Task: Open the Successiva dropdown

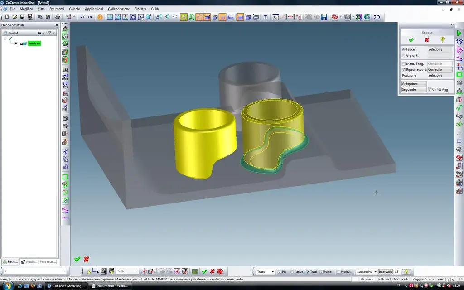Action: coord(366,272)
